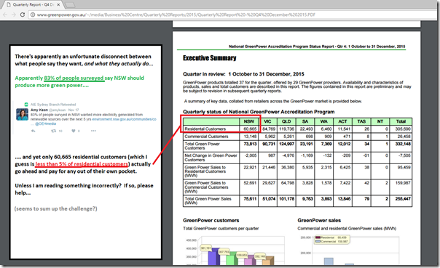
Task: Click the Total column header
Action: 401,121
